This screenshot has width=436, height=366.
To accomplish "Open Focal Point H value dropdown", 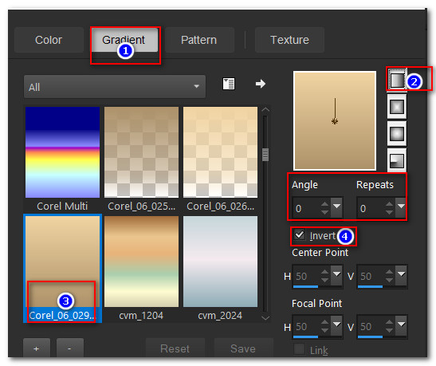I will point(336,325).
